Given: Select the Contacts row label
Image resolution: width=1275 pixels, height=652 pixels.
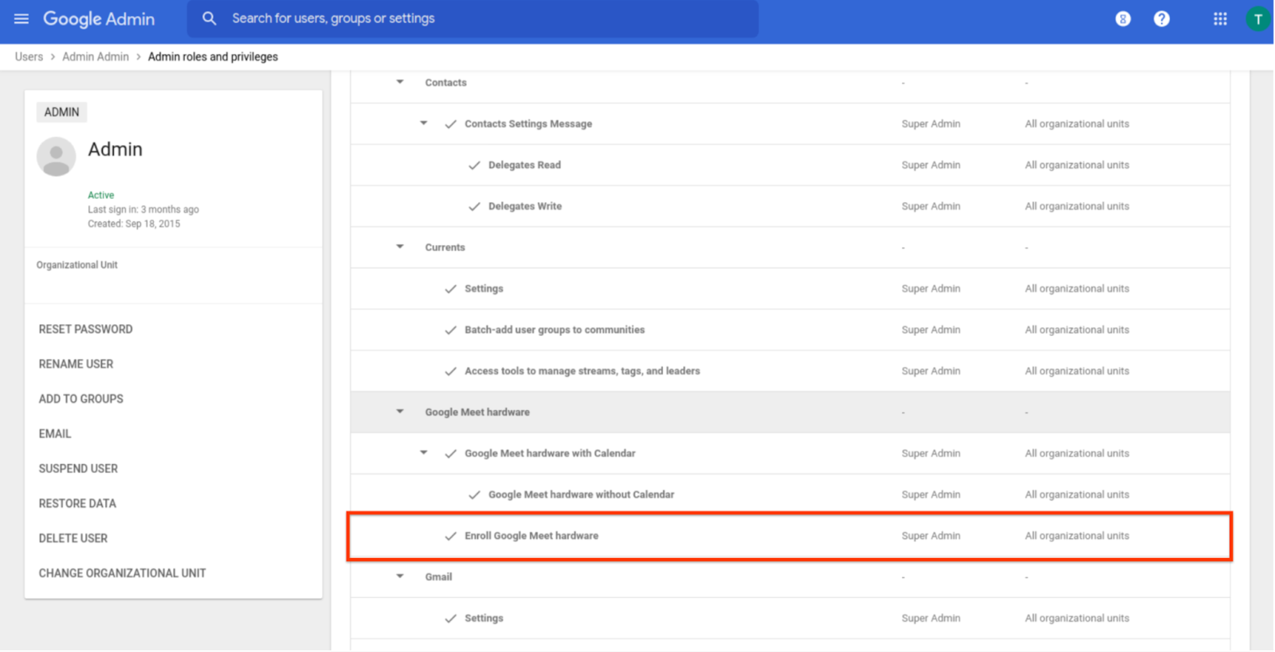Looking at the screenshot, I should tap(445, 83).
